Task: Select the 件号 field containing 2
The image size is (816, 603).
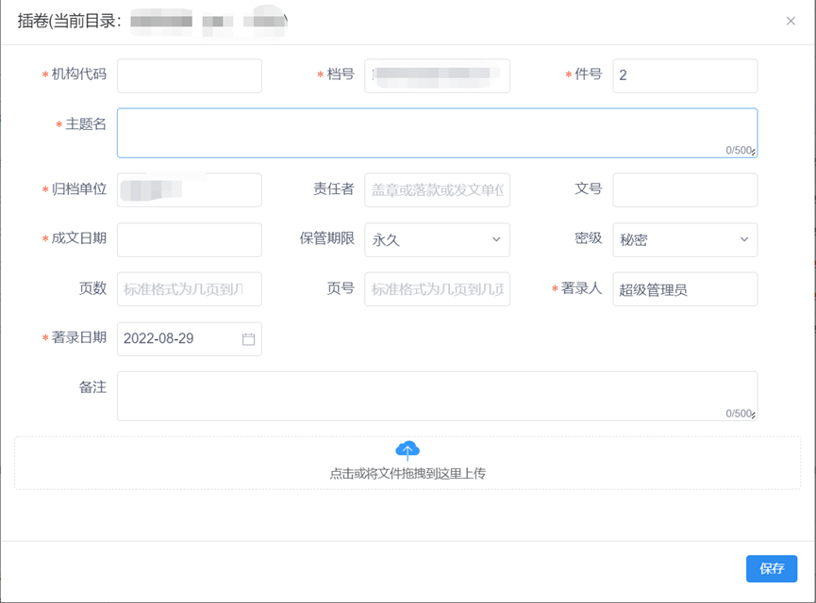Action: [x=685, y=76]
